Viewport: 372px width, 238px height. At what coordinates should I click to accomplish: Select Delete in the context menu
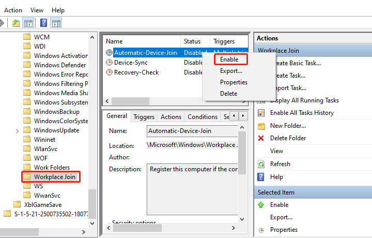[228, 94]
